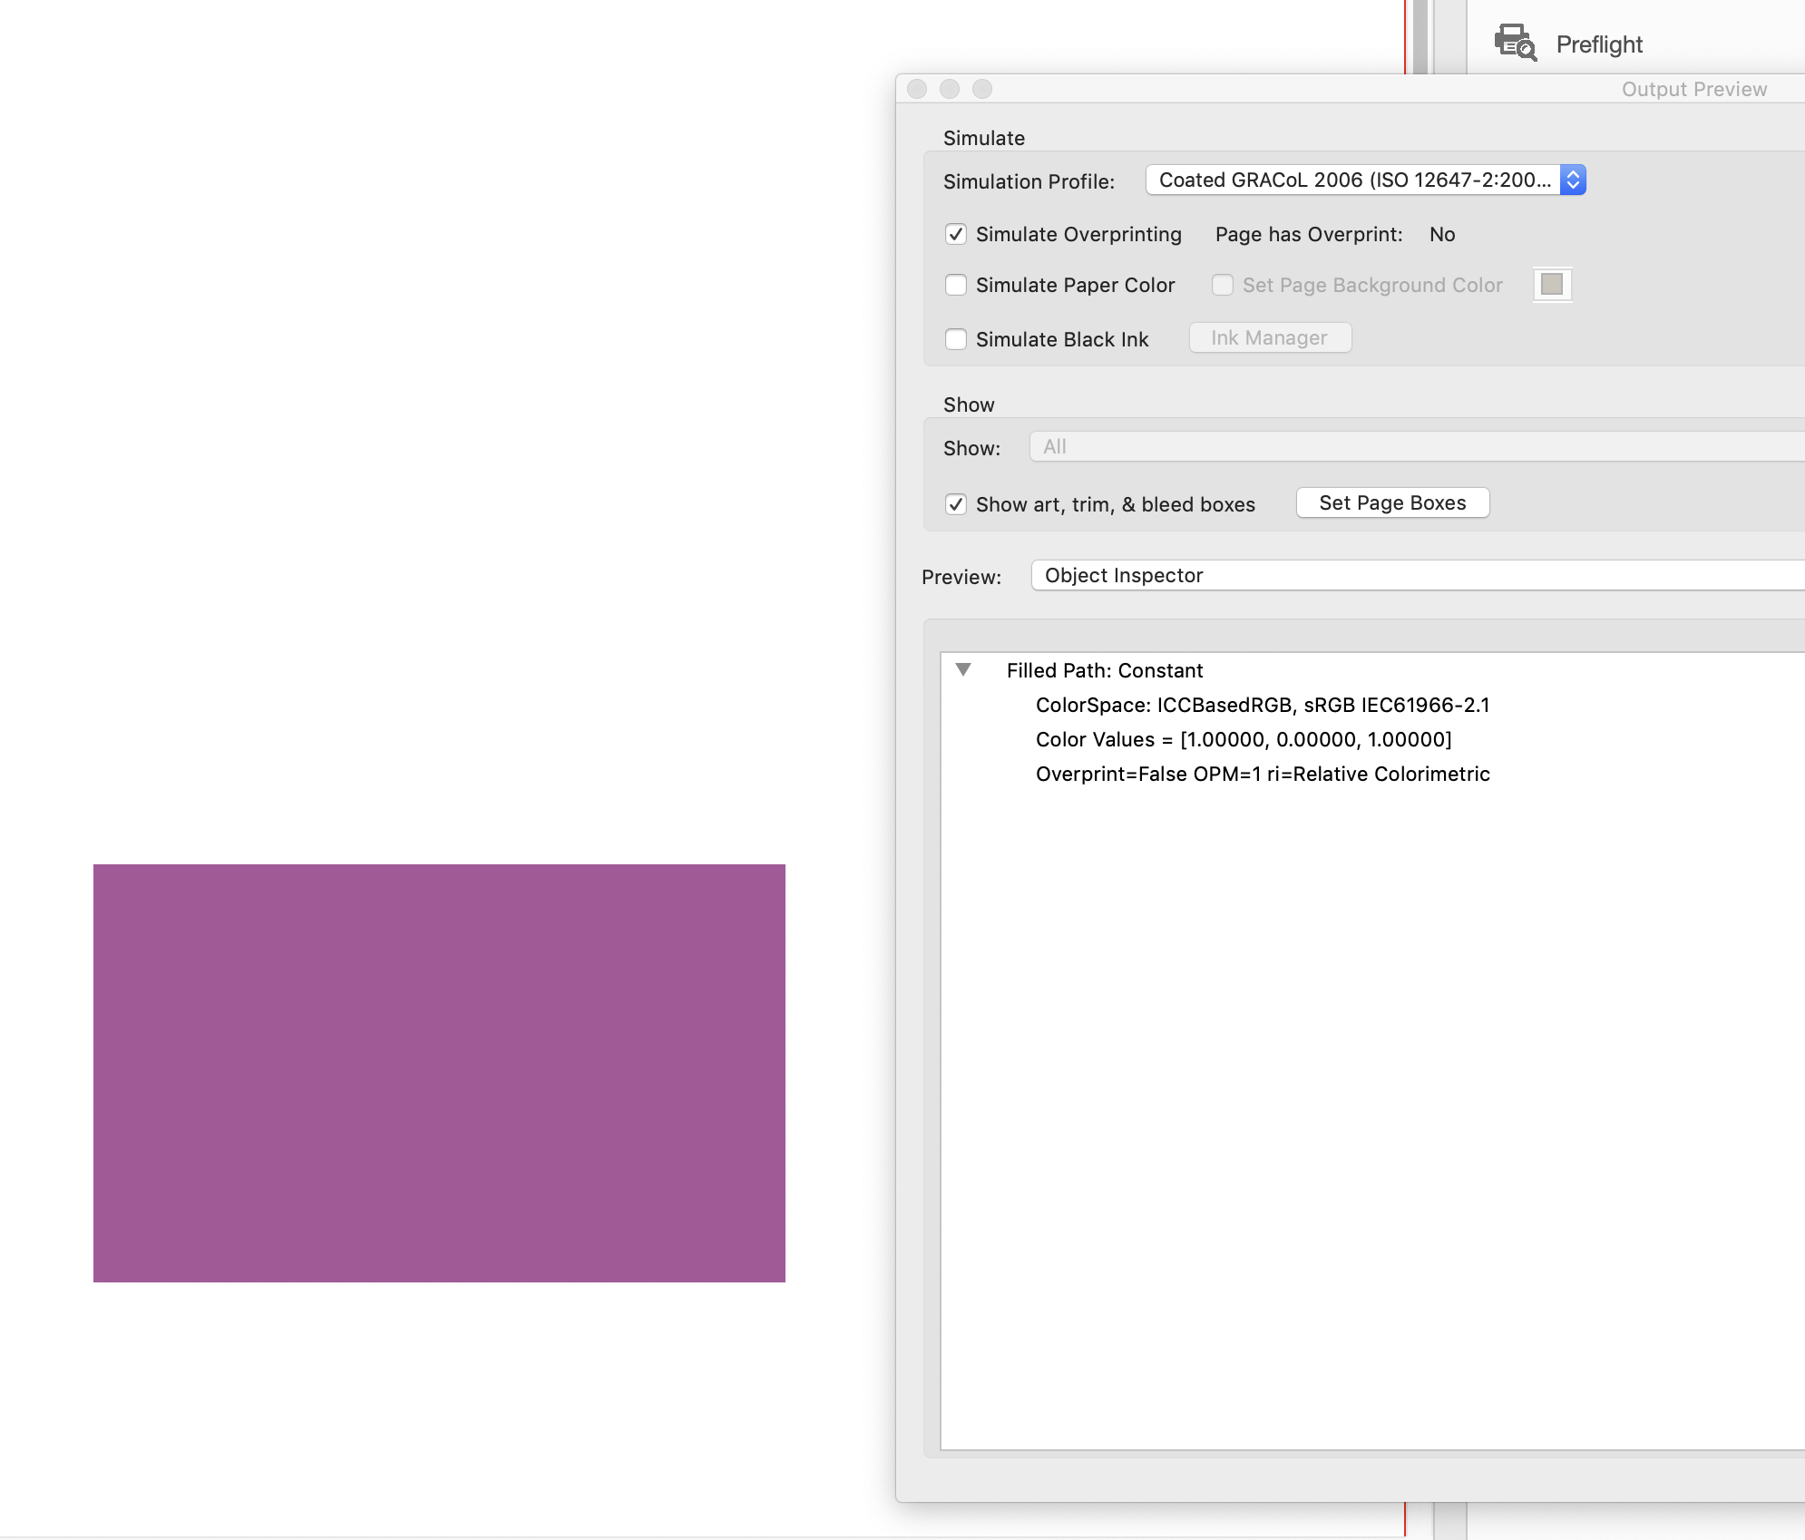
Task: Uncheck Show art, trim, & bleed boxes
Action: pos(957,504)
